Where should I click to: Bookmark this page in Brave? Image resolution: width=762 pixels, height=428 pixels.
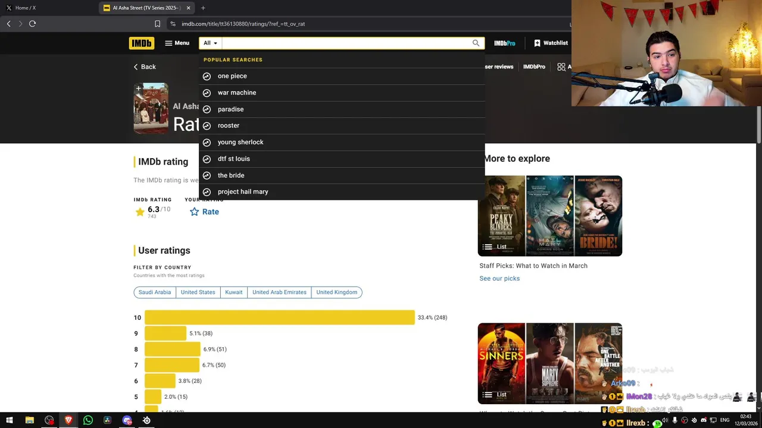click(x=157, y=24)
